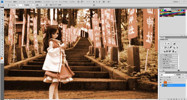Select the Eyedropper tool
The width and height of the screenshot is (187, 100).
[x=2, y=22]
